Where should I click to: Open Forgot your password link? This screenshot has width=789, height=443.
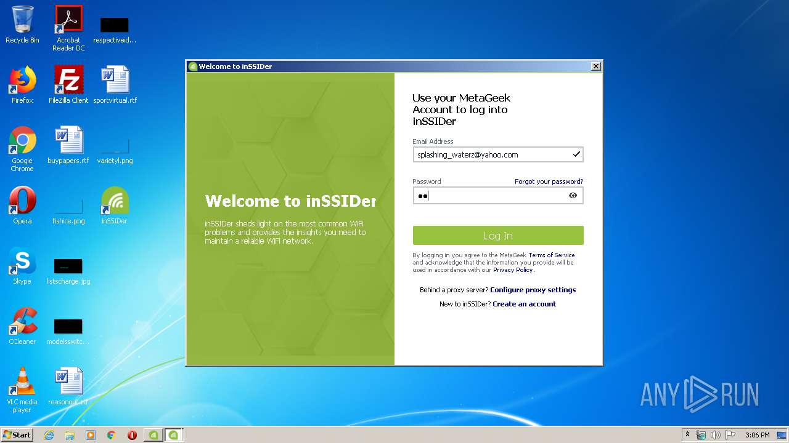point(549,182)
